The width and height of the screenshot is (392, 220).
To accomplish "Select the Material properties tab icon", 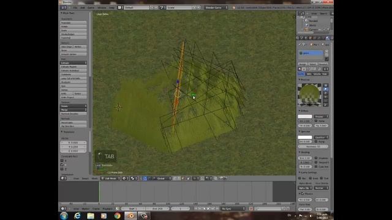I will click(327, 38).
